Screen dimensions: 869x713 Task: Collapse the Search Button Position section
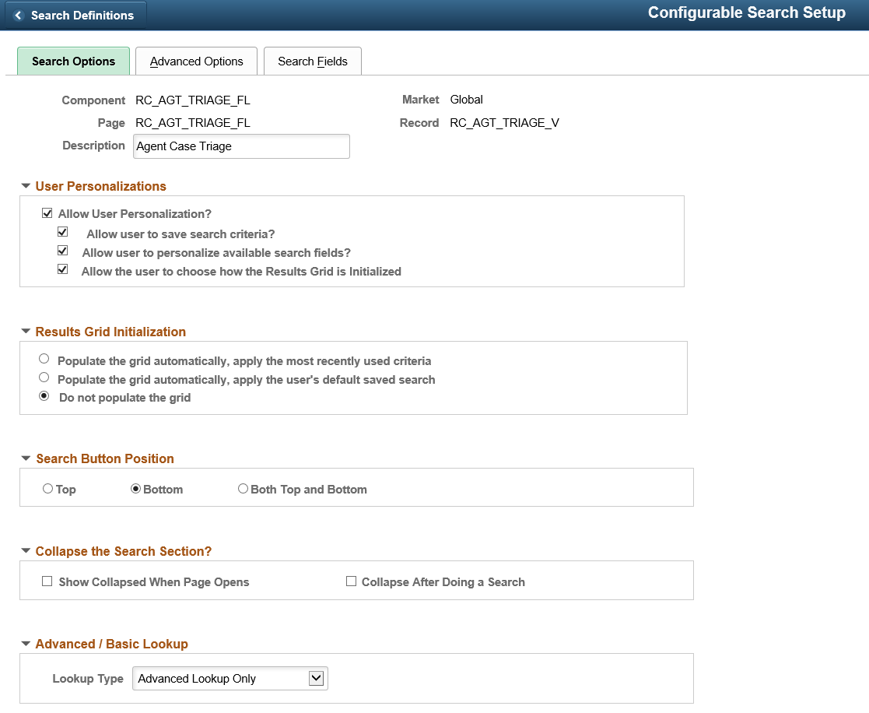click(26, 459)
